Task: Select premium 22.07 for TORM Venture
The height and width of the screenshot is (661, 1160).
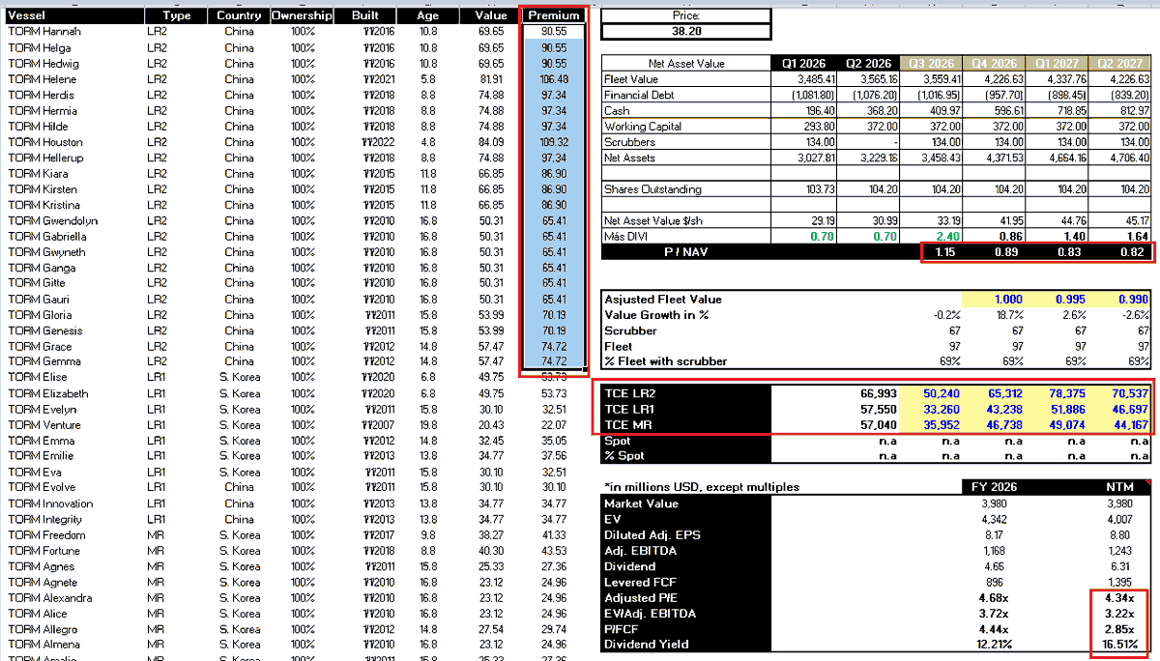Action: click(x=553, y=424)
